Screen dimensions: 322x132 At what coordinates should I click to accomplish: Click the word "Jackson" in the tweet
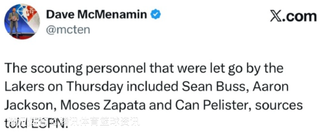[26, 105]
